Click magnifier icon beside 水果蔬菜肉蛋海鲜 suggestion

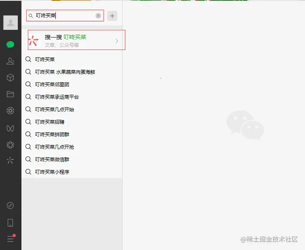tap(28, 72)
